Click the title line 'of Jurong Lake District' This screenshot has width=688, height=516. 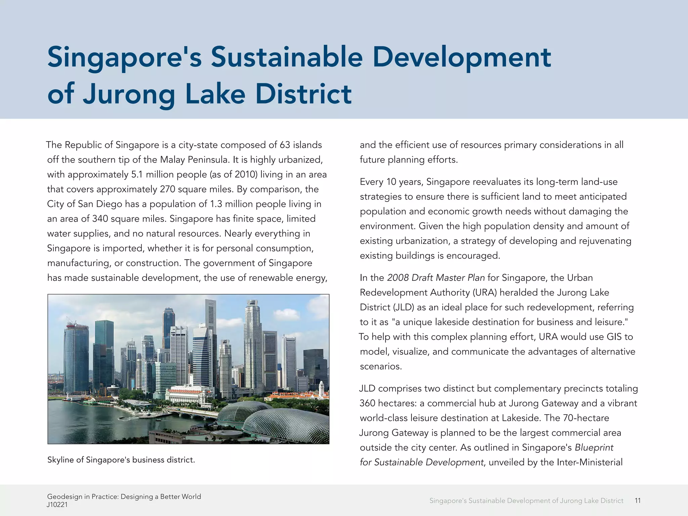tap(200, 94)
